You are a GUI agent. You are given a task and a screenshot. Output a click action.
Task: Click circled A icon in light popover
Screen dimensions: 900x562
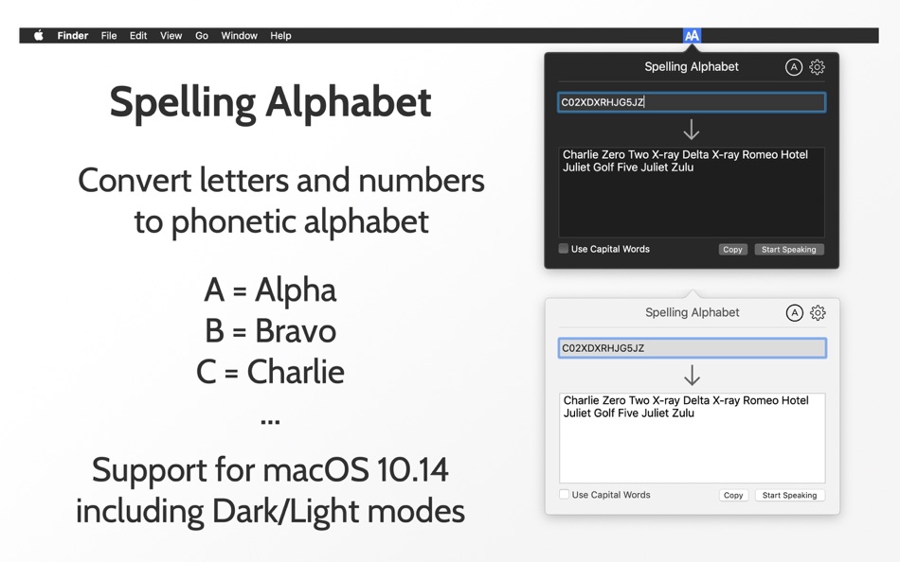tap(794, 312)
